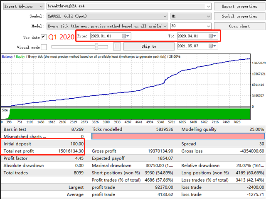Click the pink modelling quality bar

(x=178, y=136)
